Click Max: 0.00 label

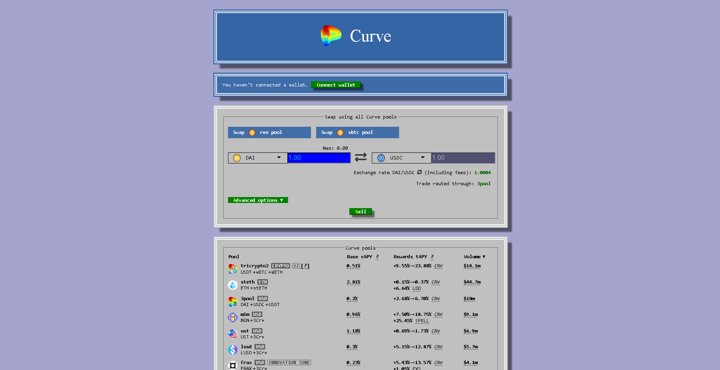tap(335, 148)
